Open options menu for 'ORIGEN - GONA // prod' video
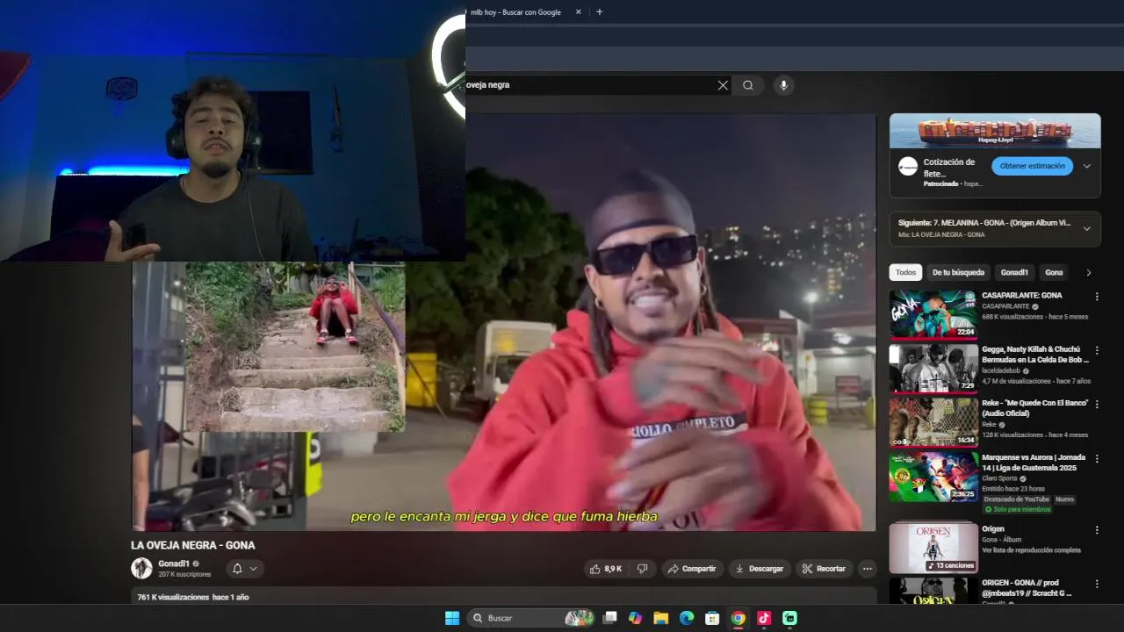The width and height of the screenshot is (1124, 632). point(1096,584)
